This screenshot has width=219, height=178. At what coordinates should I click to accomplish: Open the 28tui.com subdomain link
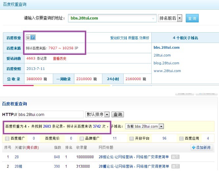click(162, 55)
